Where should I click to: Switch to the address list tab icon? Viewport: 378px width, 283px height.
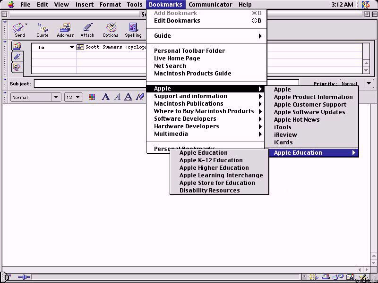(17, 46)
